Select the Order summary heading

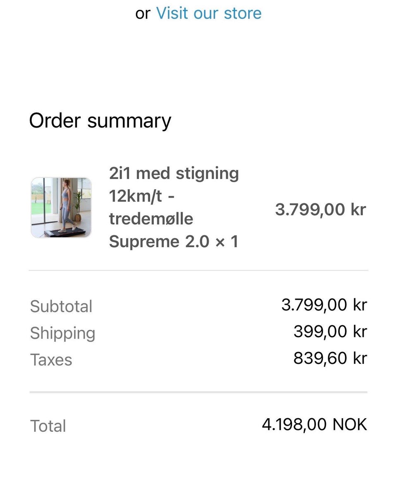[100, 121]
